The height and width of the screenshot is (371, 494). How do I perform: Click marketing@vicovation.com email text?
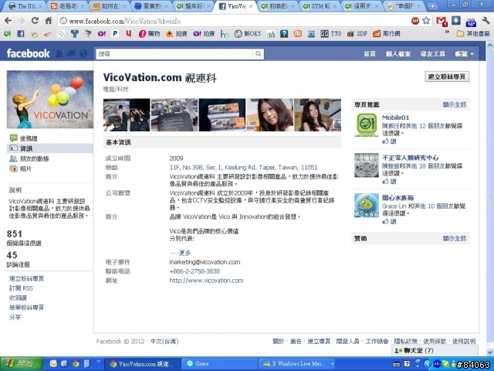205,262
